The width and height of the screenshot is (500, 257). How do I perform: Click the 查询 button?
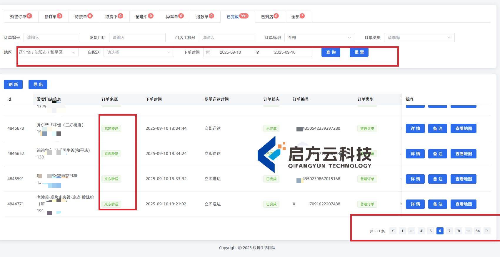[x=331, y=52]
